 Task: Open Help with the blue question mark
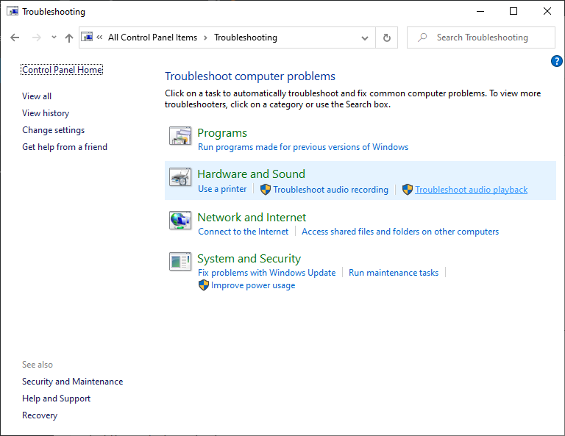[556, 61]
